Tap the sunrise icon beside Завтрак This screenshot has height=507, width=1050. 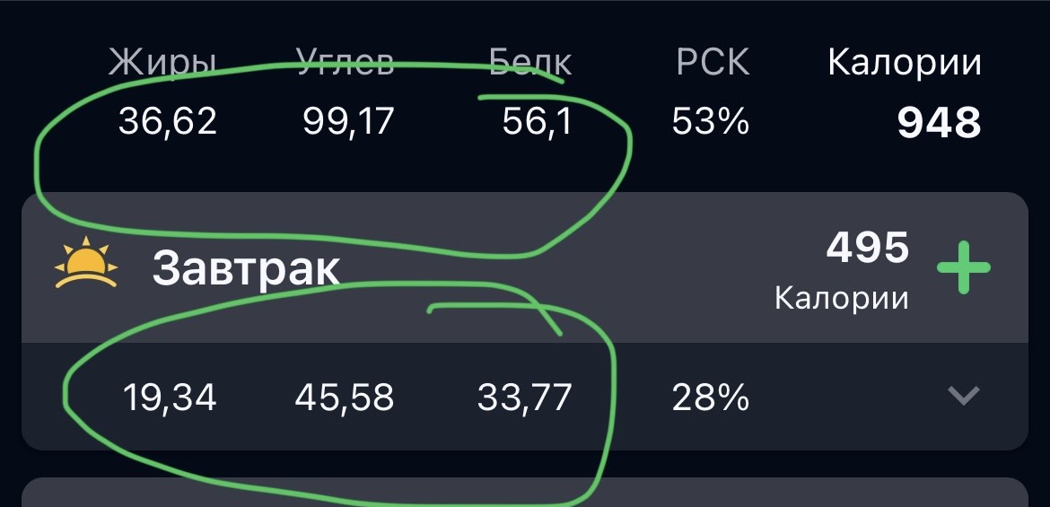[x=86, y=263]
